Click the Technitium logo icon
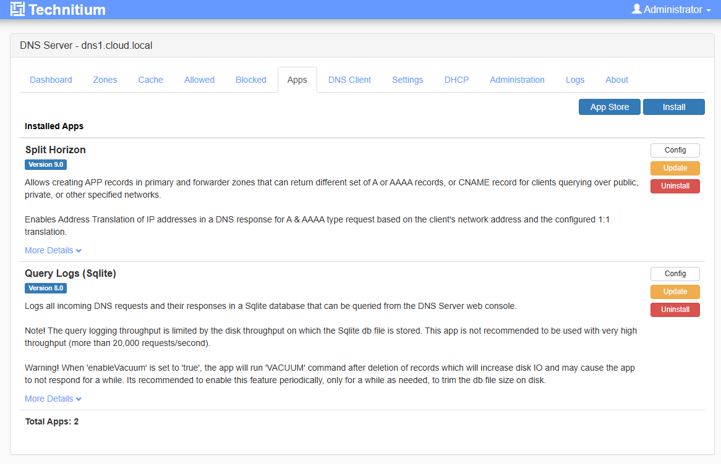Screen dimensions: 721x464 (17, 9)
